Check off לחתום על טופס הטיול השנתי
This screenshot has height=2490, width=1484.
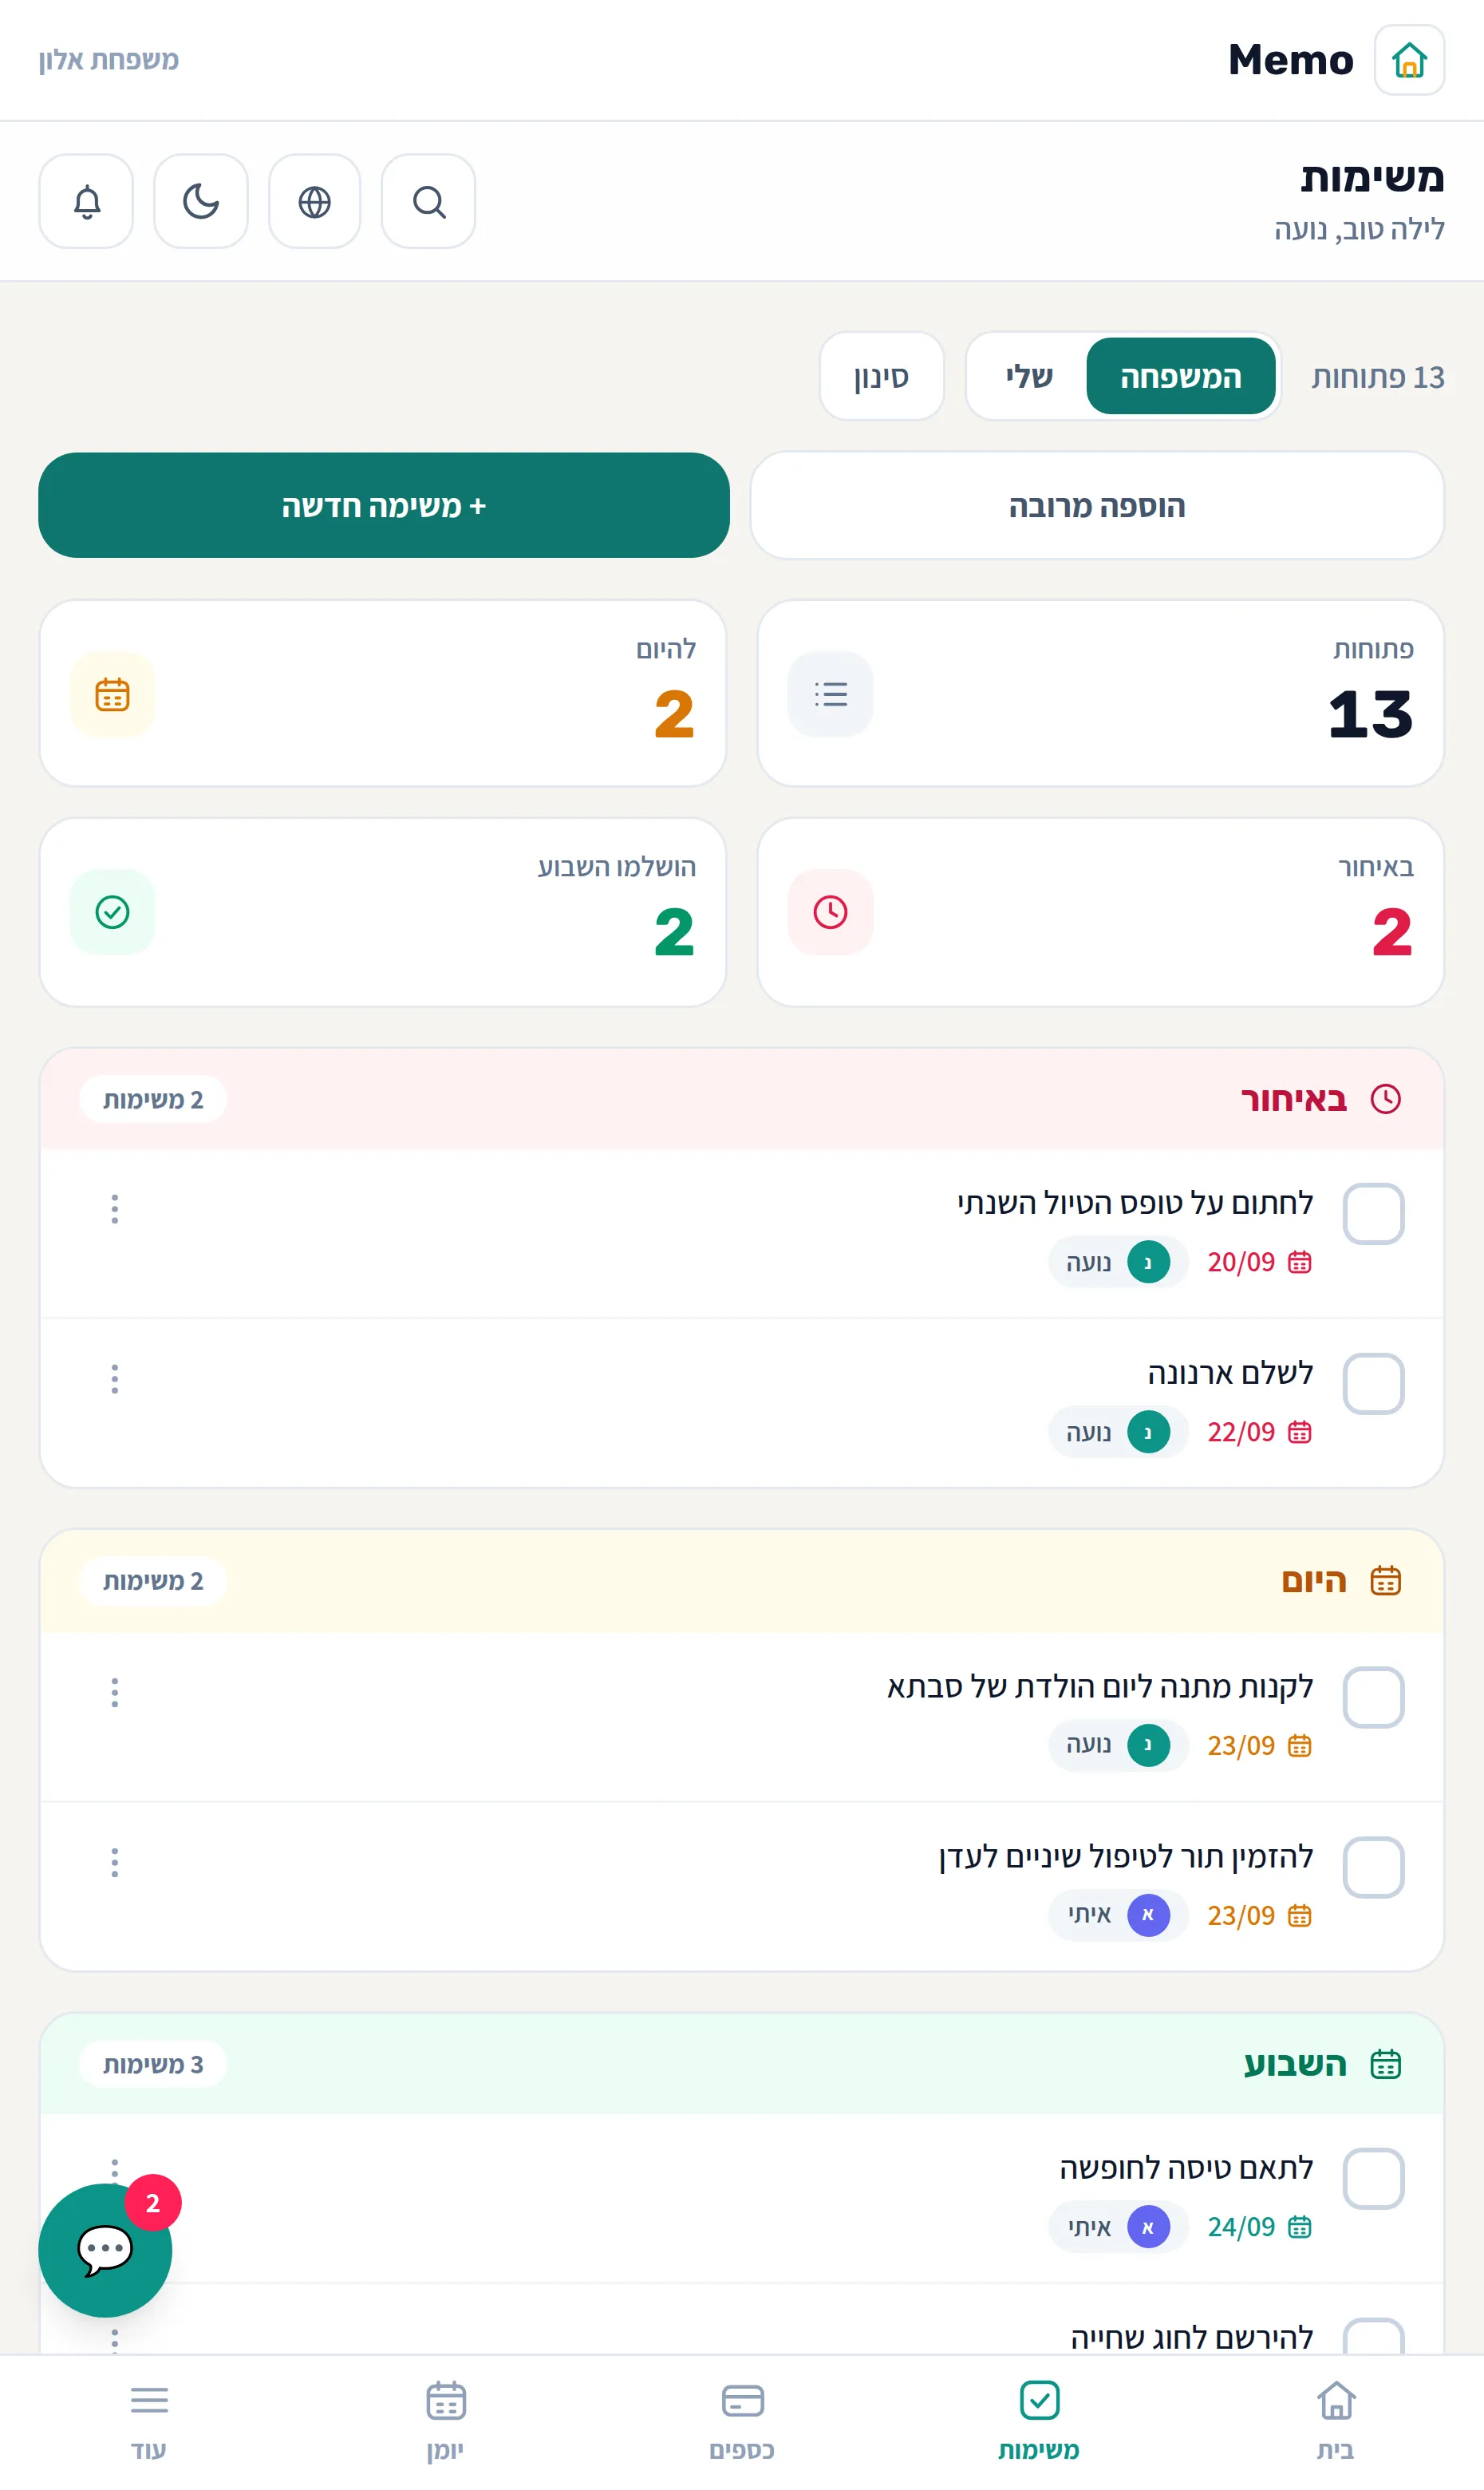[1373, 1214]
